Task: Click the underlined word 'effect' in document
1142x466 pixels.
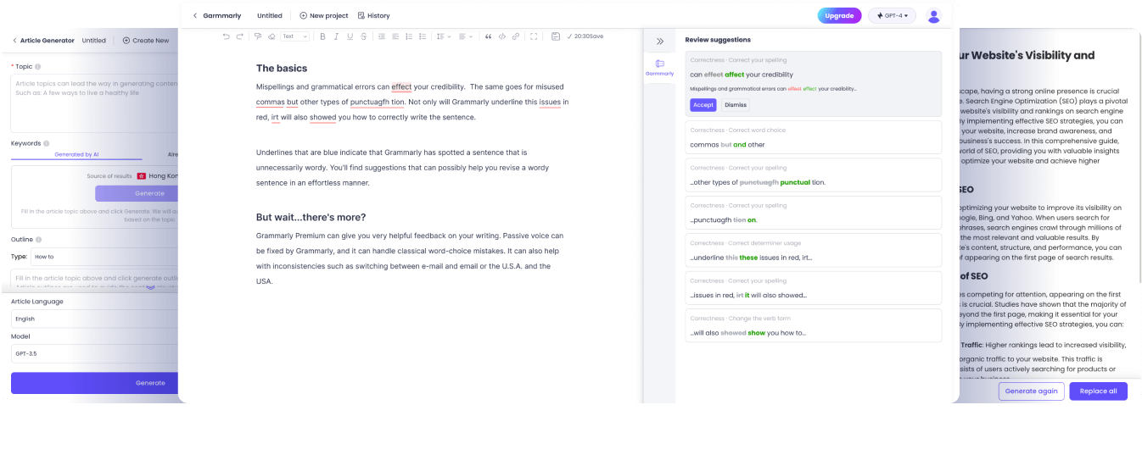Action: pos(401,86)
